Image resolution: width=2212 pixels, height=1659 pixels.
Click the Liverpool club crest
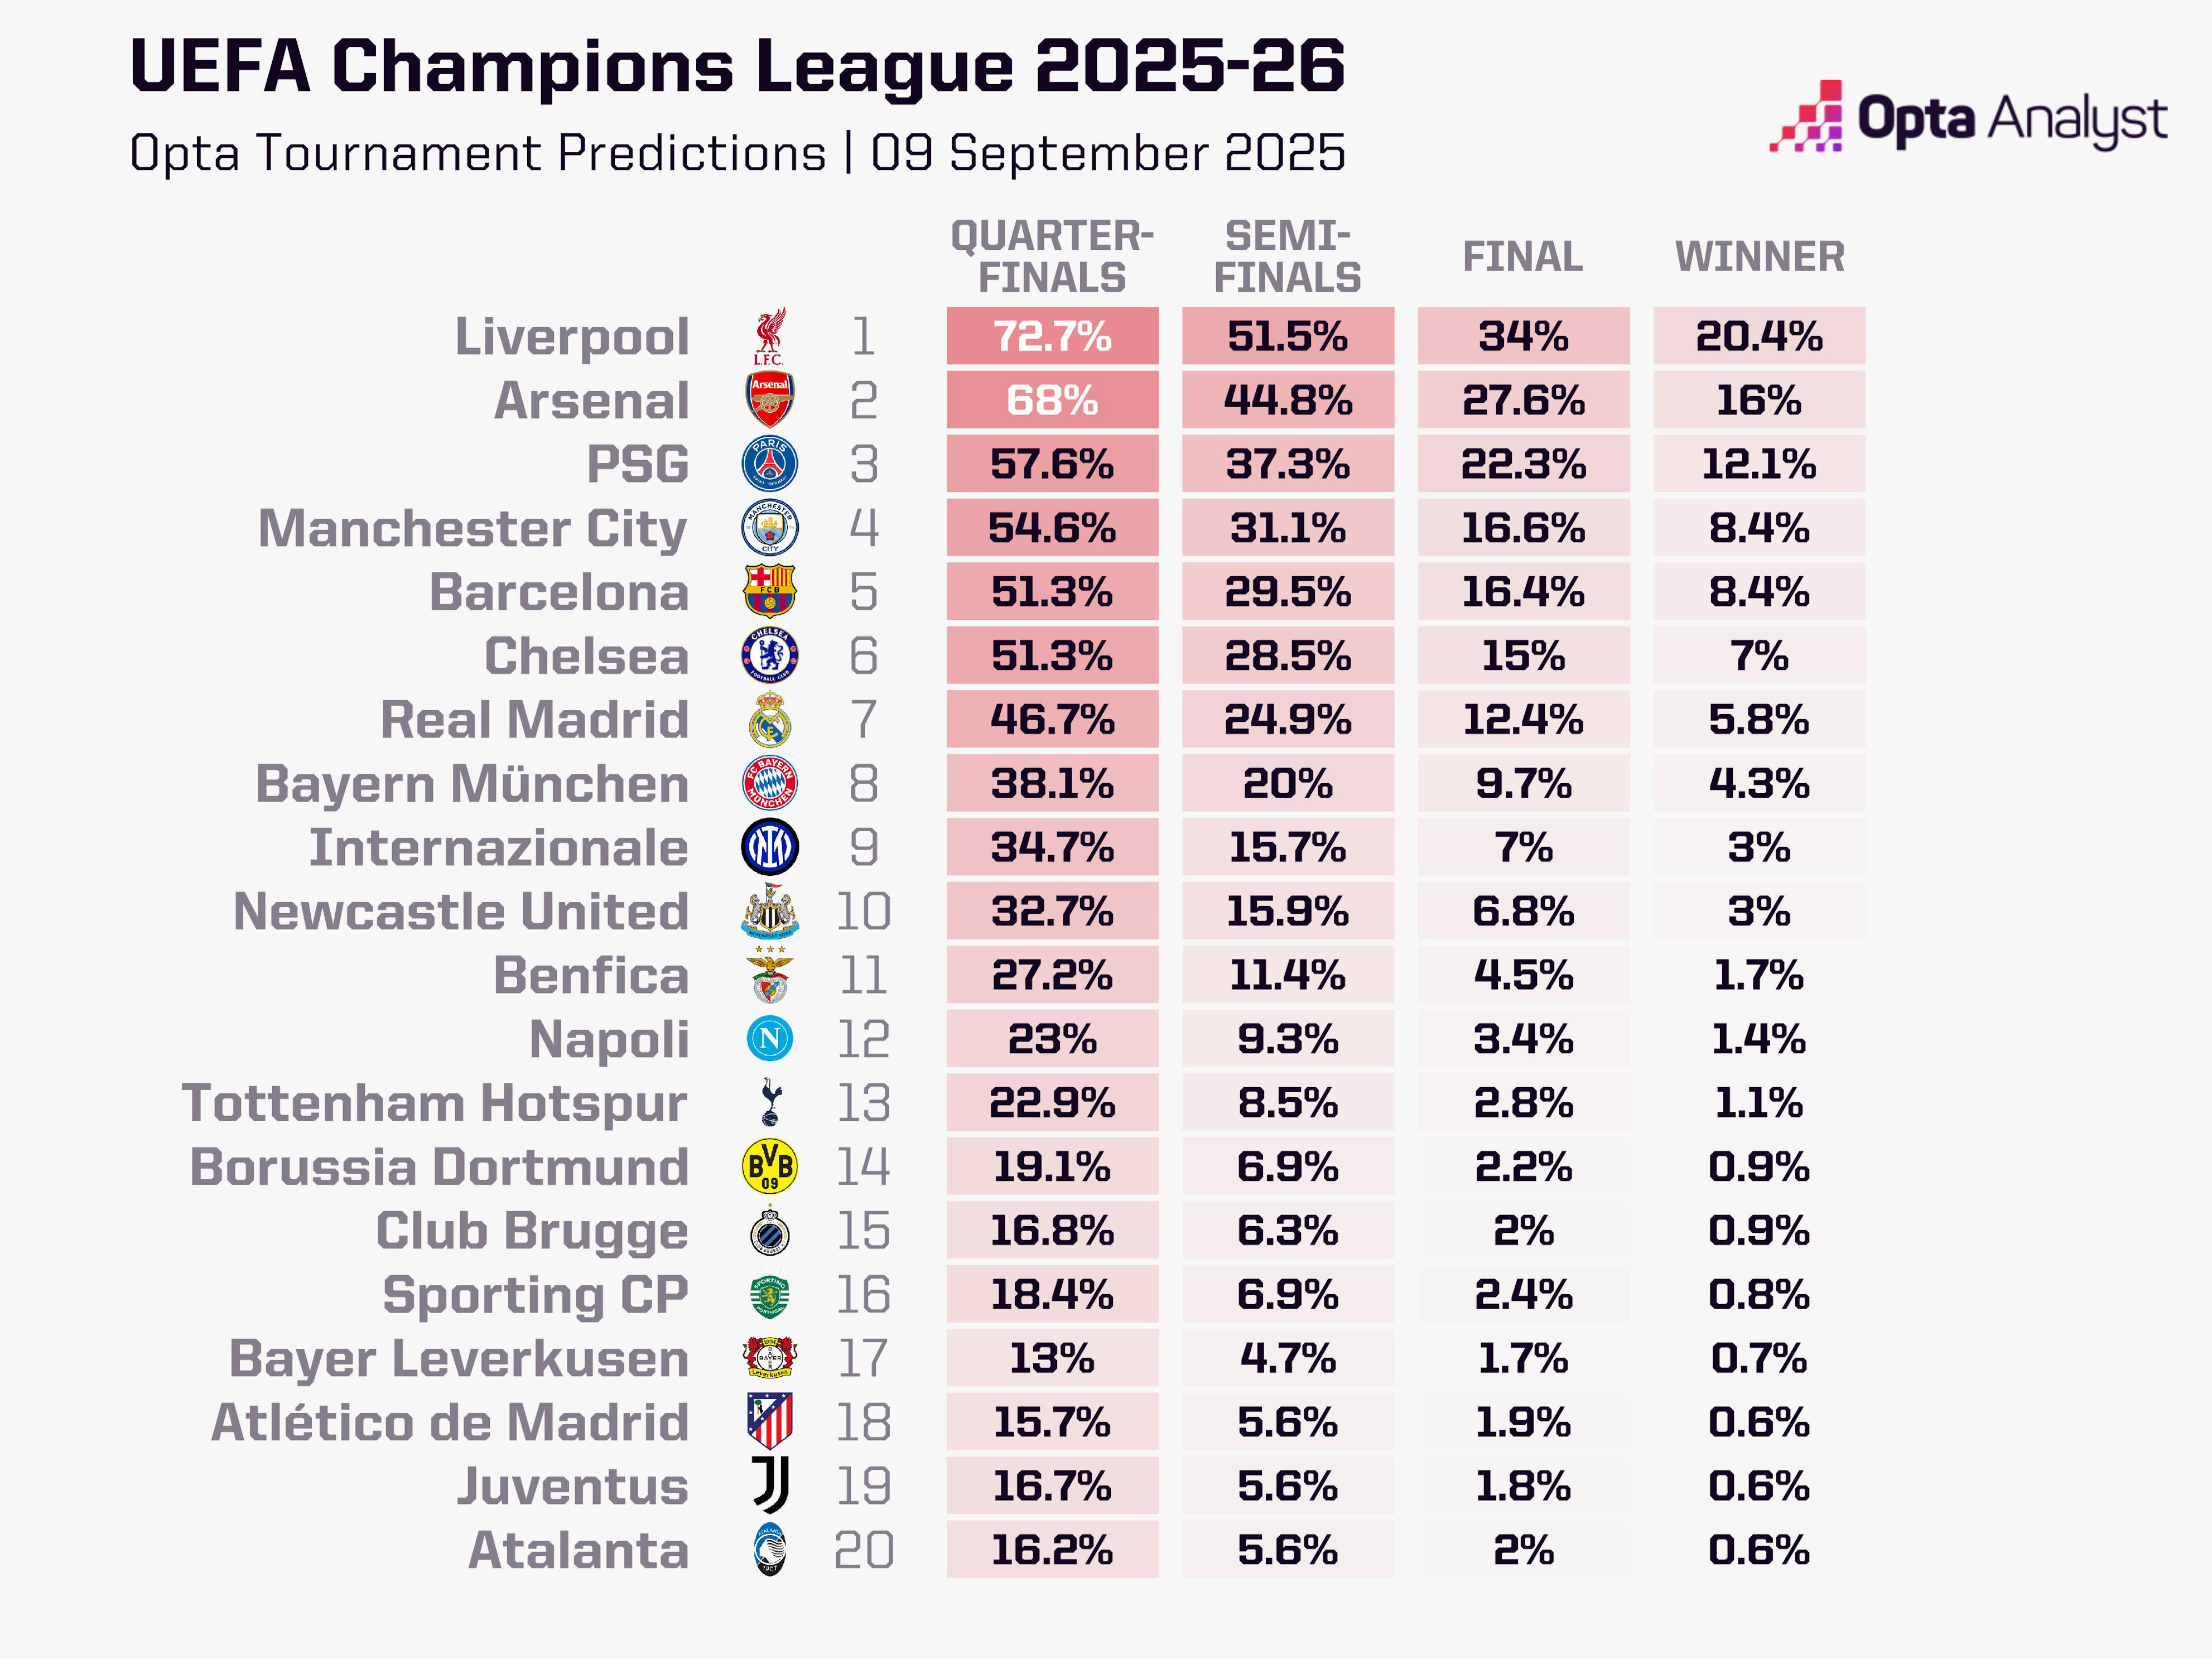(769, 336)
